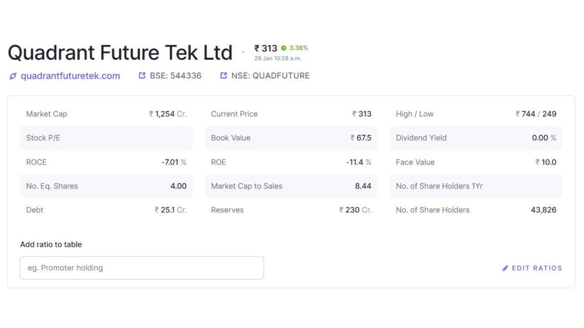This screenshot has height=328, width=584.
Task: Open the BSE: 544336 listing link
Action: click(175, 76)
